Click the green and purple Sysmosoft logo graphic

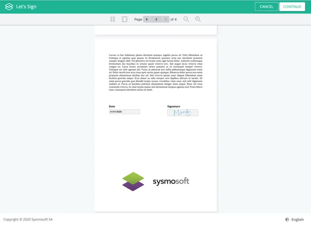pyautogui.click(x=133, y=181)
